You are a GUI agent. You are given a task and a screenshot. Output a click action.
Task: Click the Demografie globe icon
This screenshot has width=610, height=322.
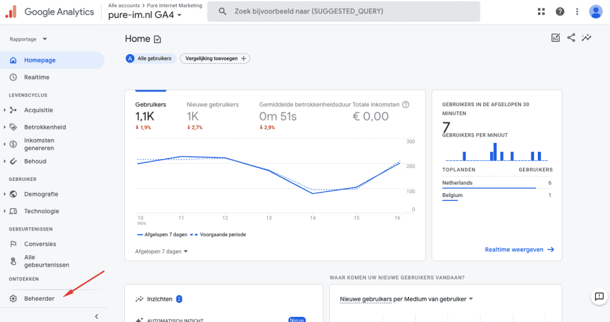point(14,194)
